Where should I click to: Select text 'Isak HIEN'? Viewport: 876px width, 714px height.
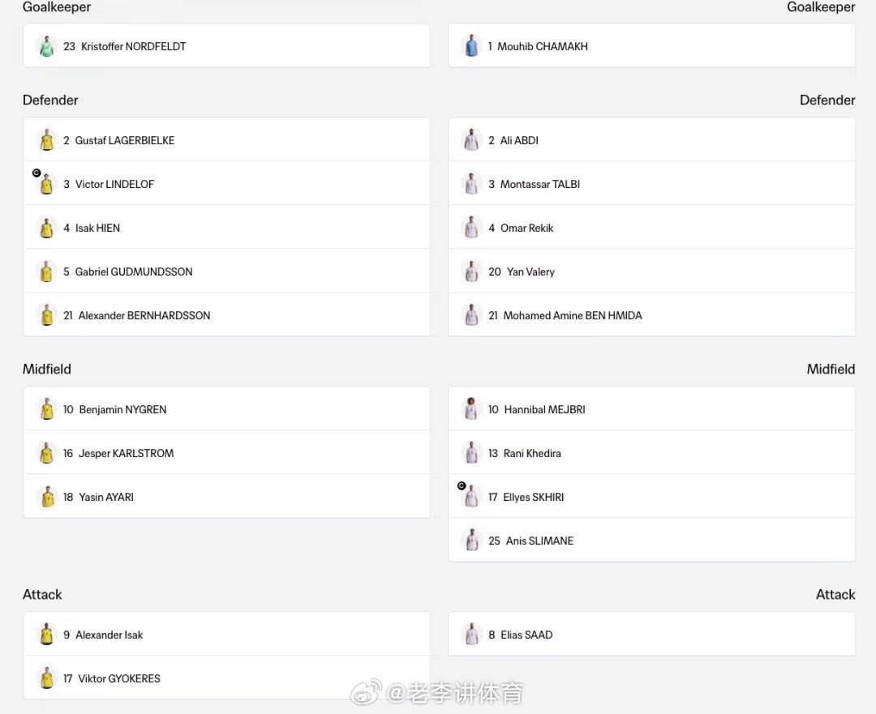(x=98, y=228)
